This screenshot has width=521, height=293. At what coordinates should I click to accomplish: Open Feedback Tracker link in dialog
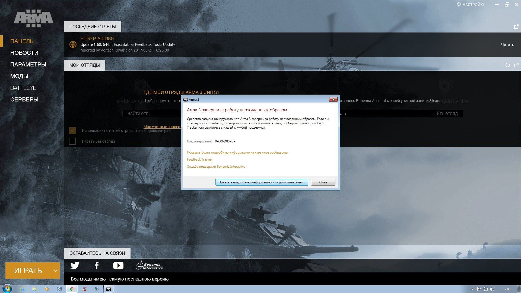[x=199, y=160]
